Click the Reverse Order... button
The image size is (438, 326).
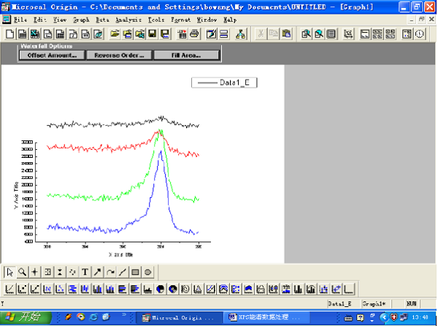(118, 55)
